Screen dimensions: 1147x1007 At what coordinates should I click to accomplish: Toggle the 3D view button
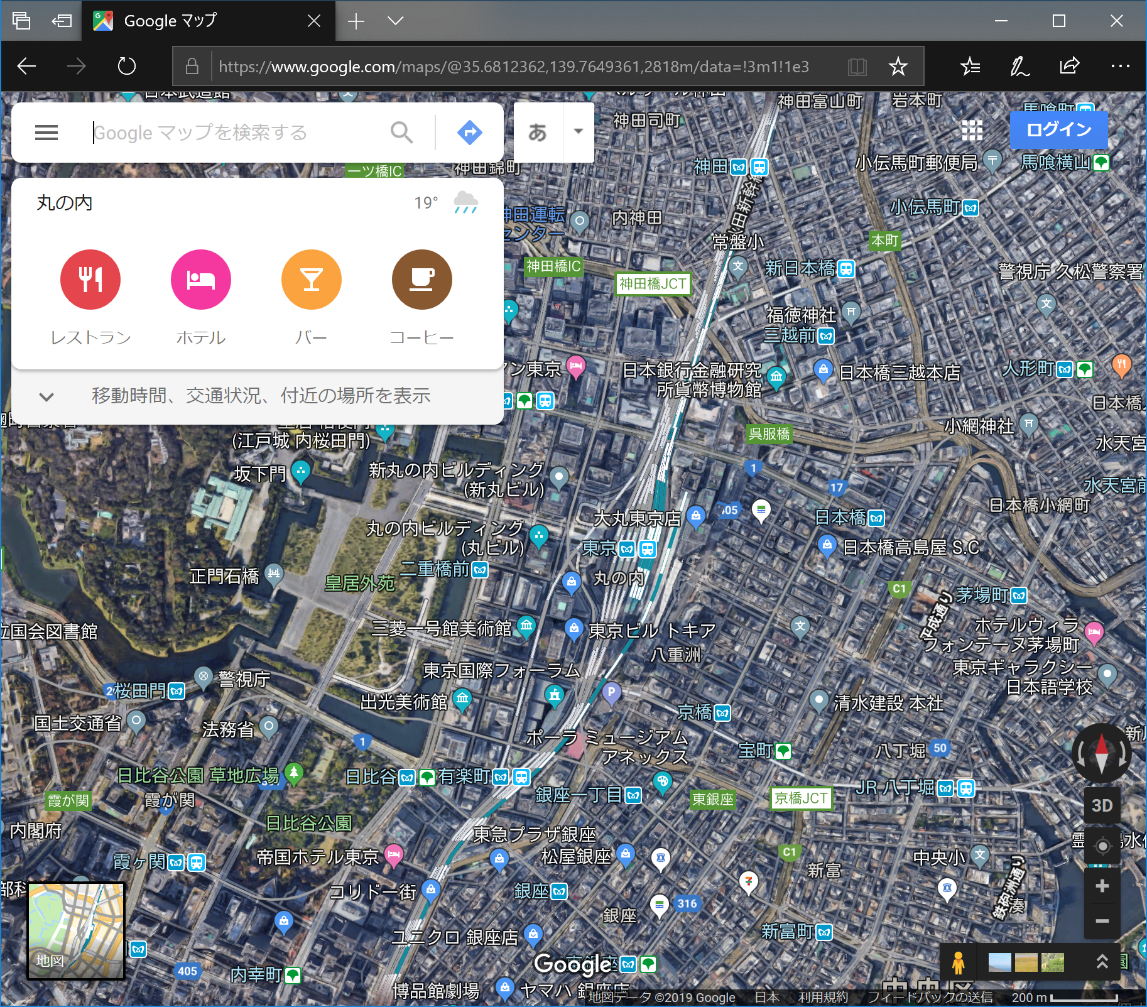(x=1102, y=805)
